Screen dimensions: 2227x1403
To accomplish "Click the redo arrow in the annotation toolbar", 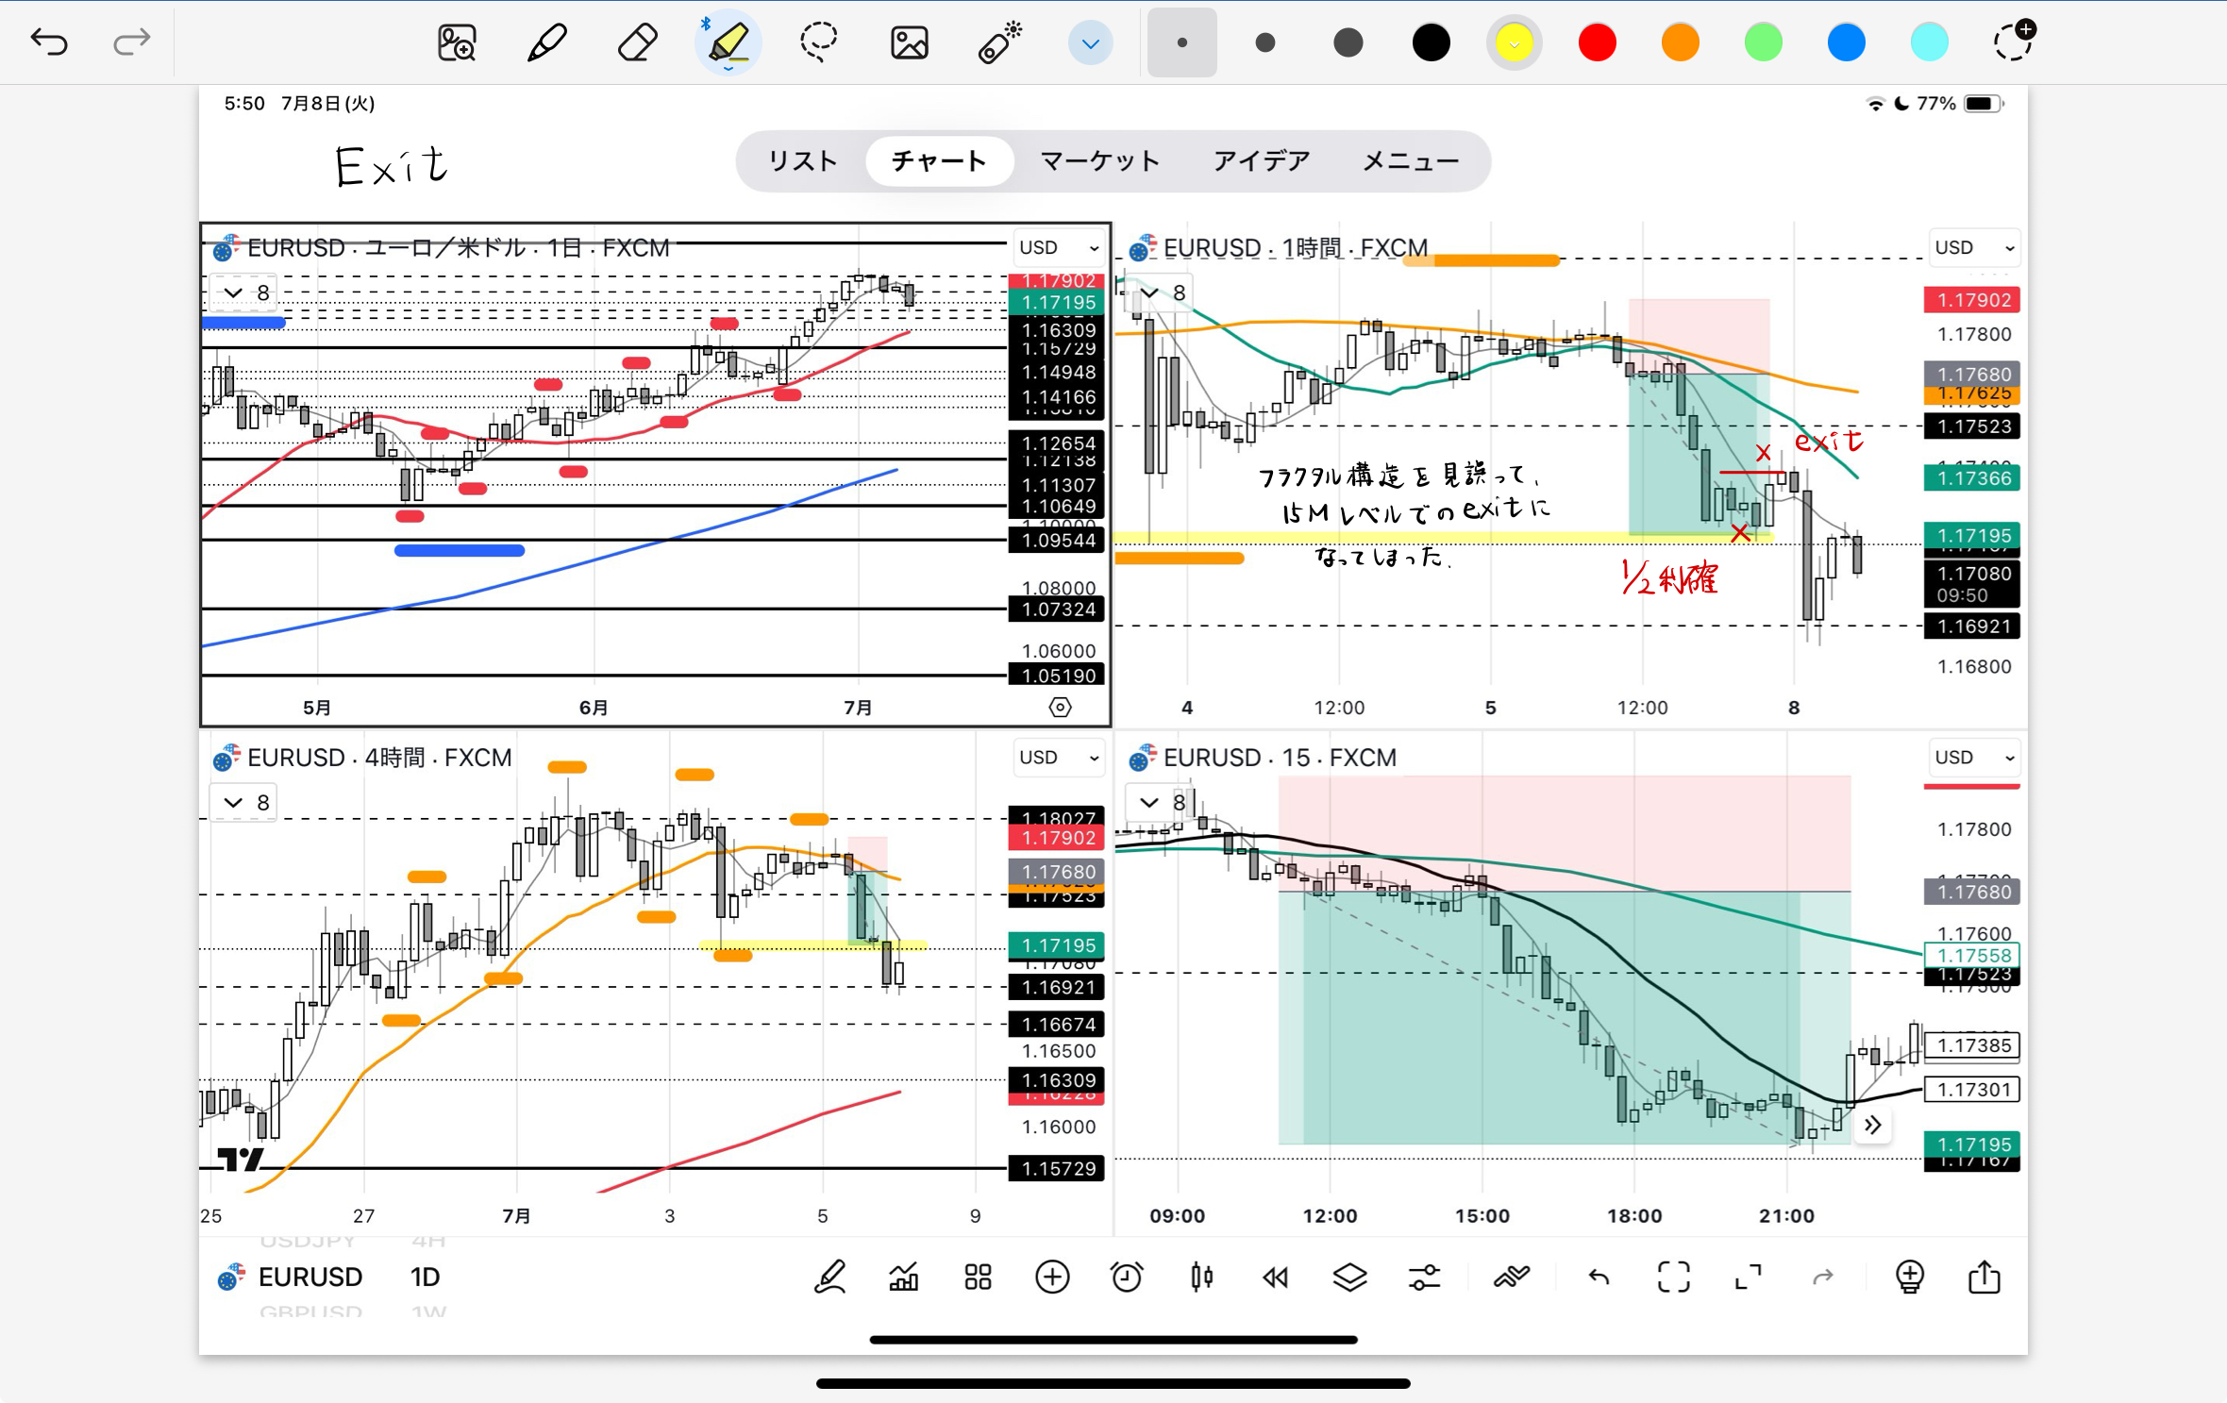I will point(131,42).
